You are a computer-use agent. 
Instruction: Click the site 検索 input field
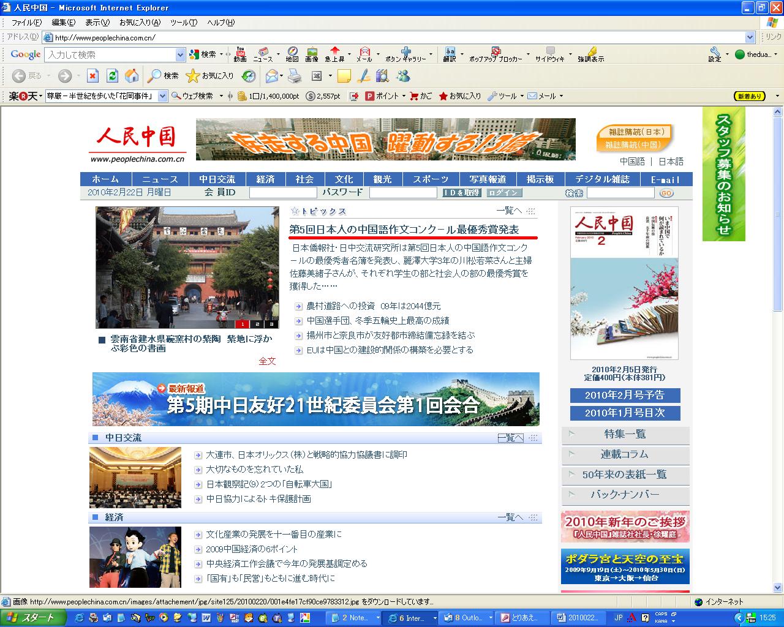click(620, 193)
